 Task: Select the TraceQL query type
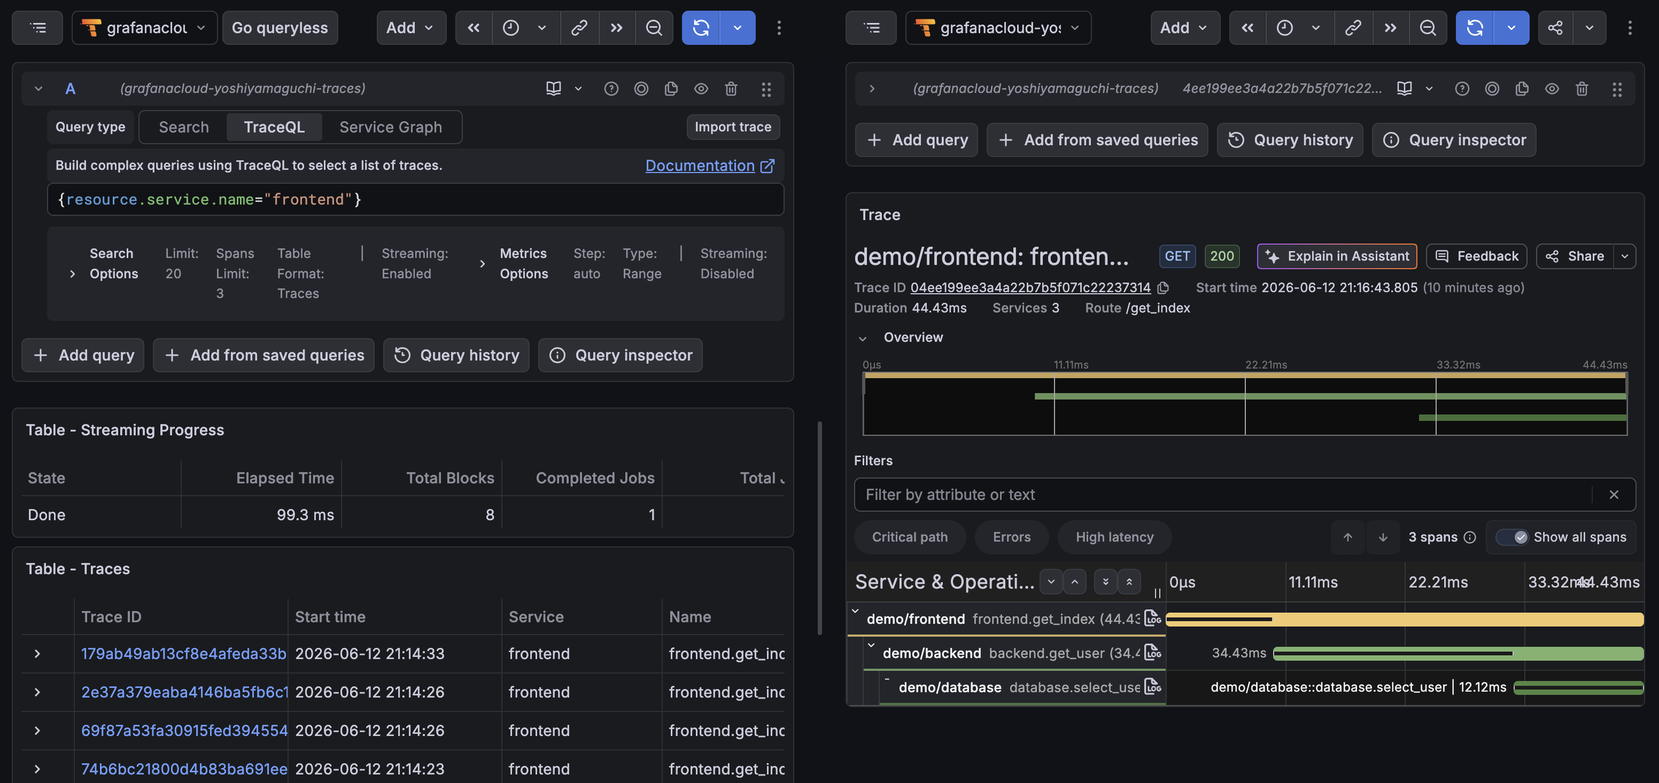click(274, 127)
